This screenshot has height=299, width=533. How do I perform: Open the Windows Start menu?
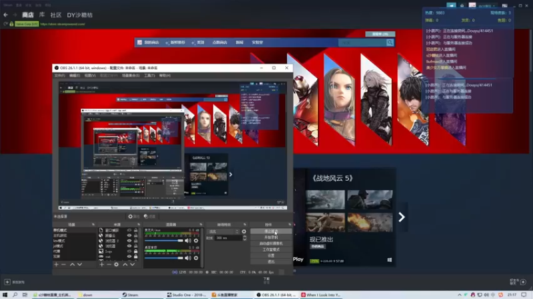(5, 295)
